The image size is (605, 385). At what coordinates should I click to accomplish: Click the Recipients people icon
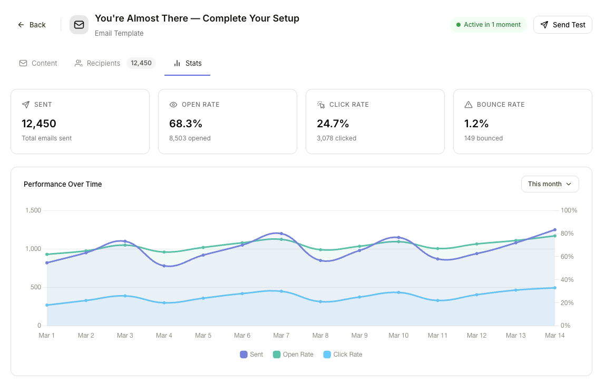coord(78,63)
